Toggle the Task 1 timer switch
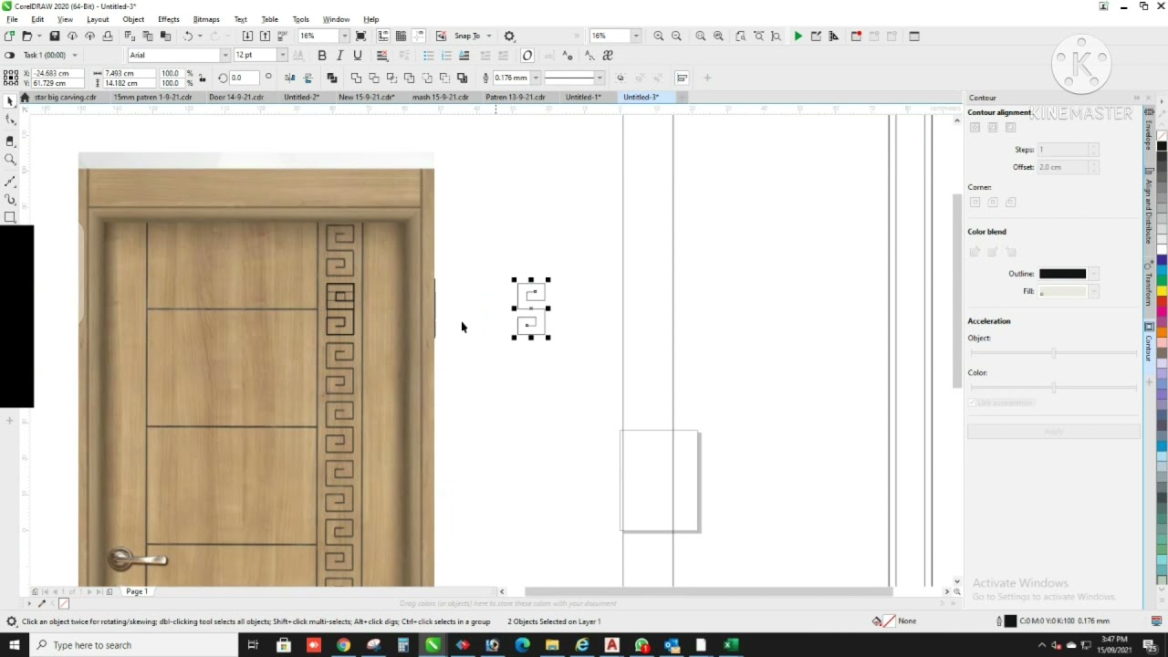 tap(10, 56)
